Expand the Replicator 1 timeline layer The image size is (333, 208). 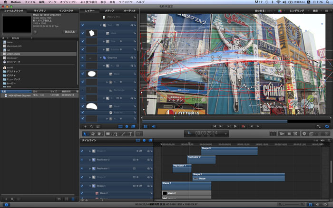click(x=90, y=169)
